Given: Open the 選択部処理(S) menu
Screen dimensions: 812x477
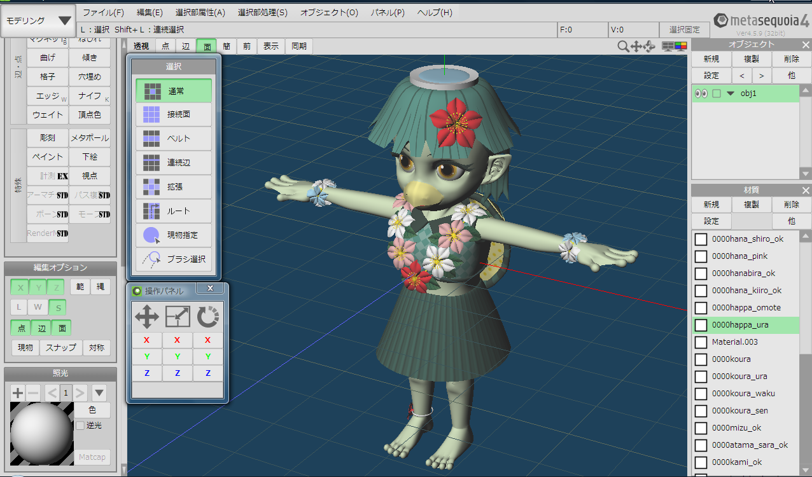Looking at the screenshot, I should (262, 13).
